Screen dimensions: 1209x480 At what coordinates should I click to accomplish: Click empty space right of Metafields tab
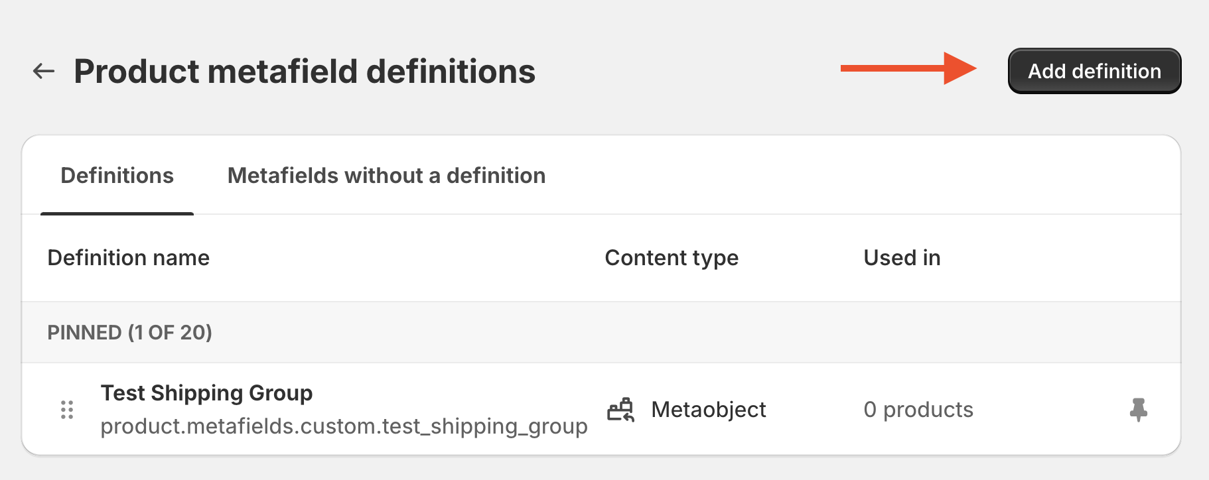tap(863, 176)
